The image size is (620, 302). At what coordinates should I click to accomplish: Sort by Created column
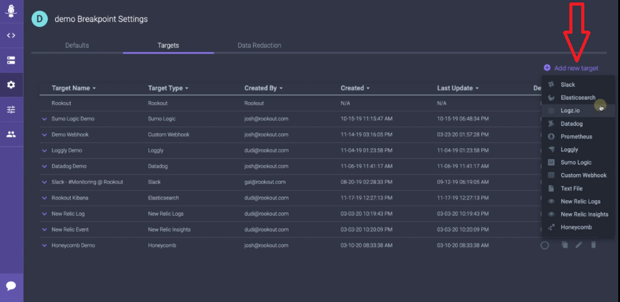pos(355,88)
